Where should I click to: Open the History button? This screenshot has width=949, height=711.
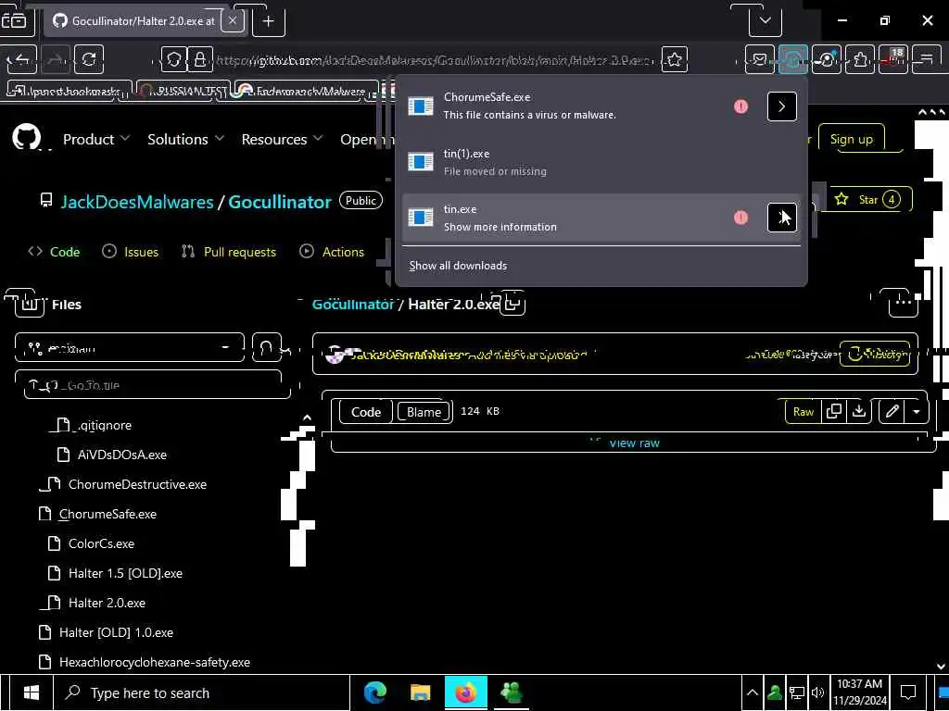click(x=875, y=354)
